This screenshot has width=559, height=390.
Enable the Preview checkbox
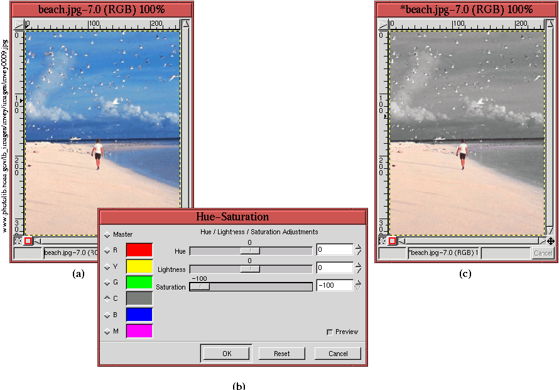tap(330, 332)
